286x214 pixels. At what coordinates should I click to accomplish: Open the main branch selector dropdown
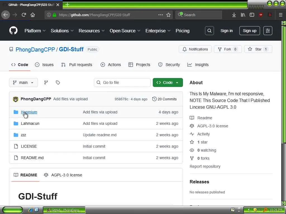point(23,82)
